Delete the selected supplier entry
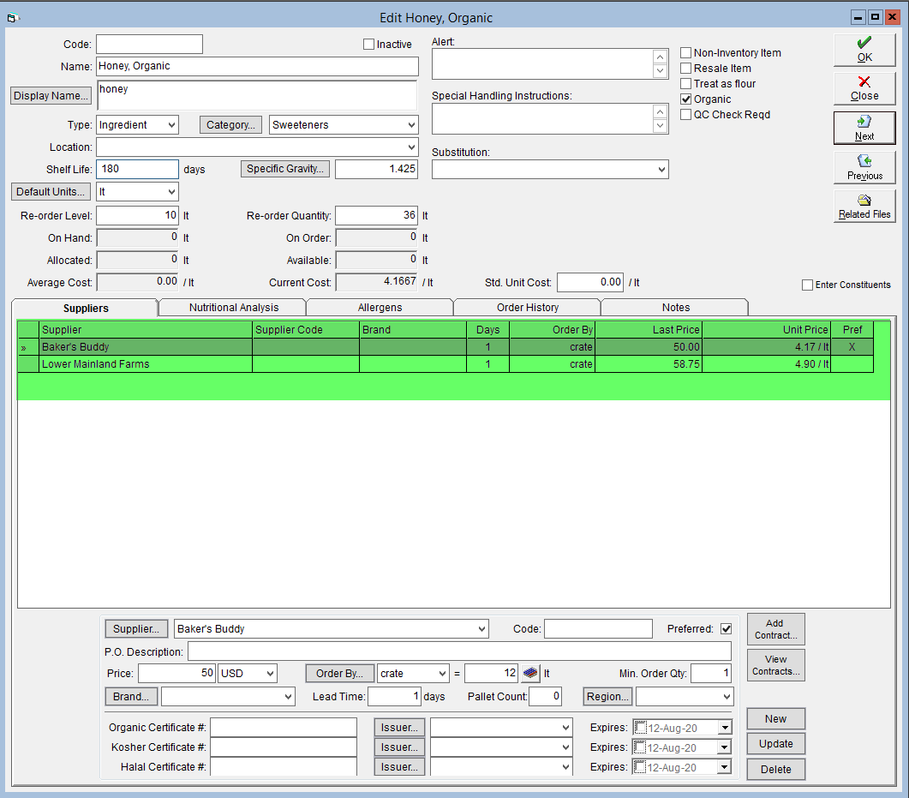Viewport: 909px width, 798px height. coord(775,770)
